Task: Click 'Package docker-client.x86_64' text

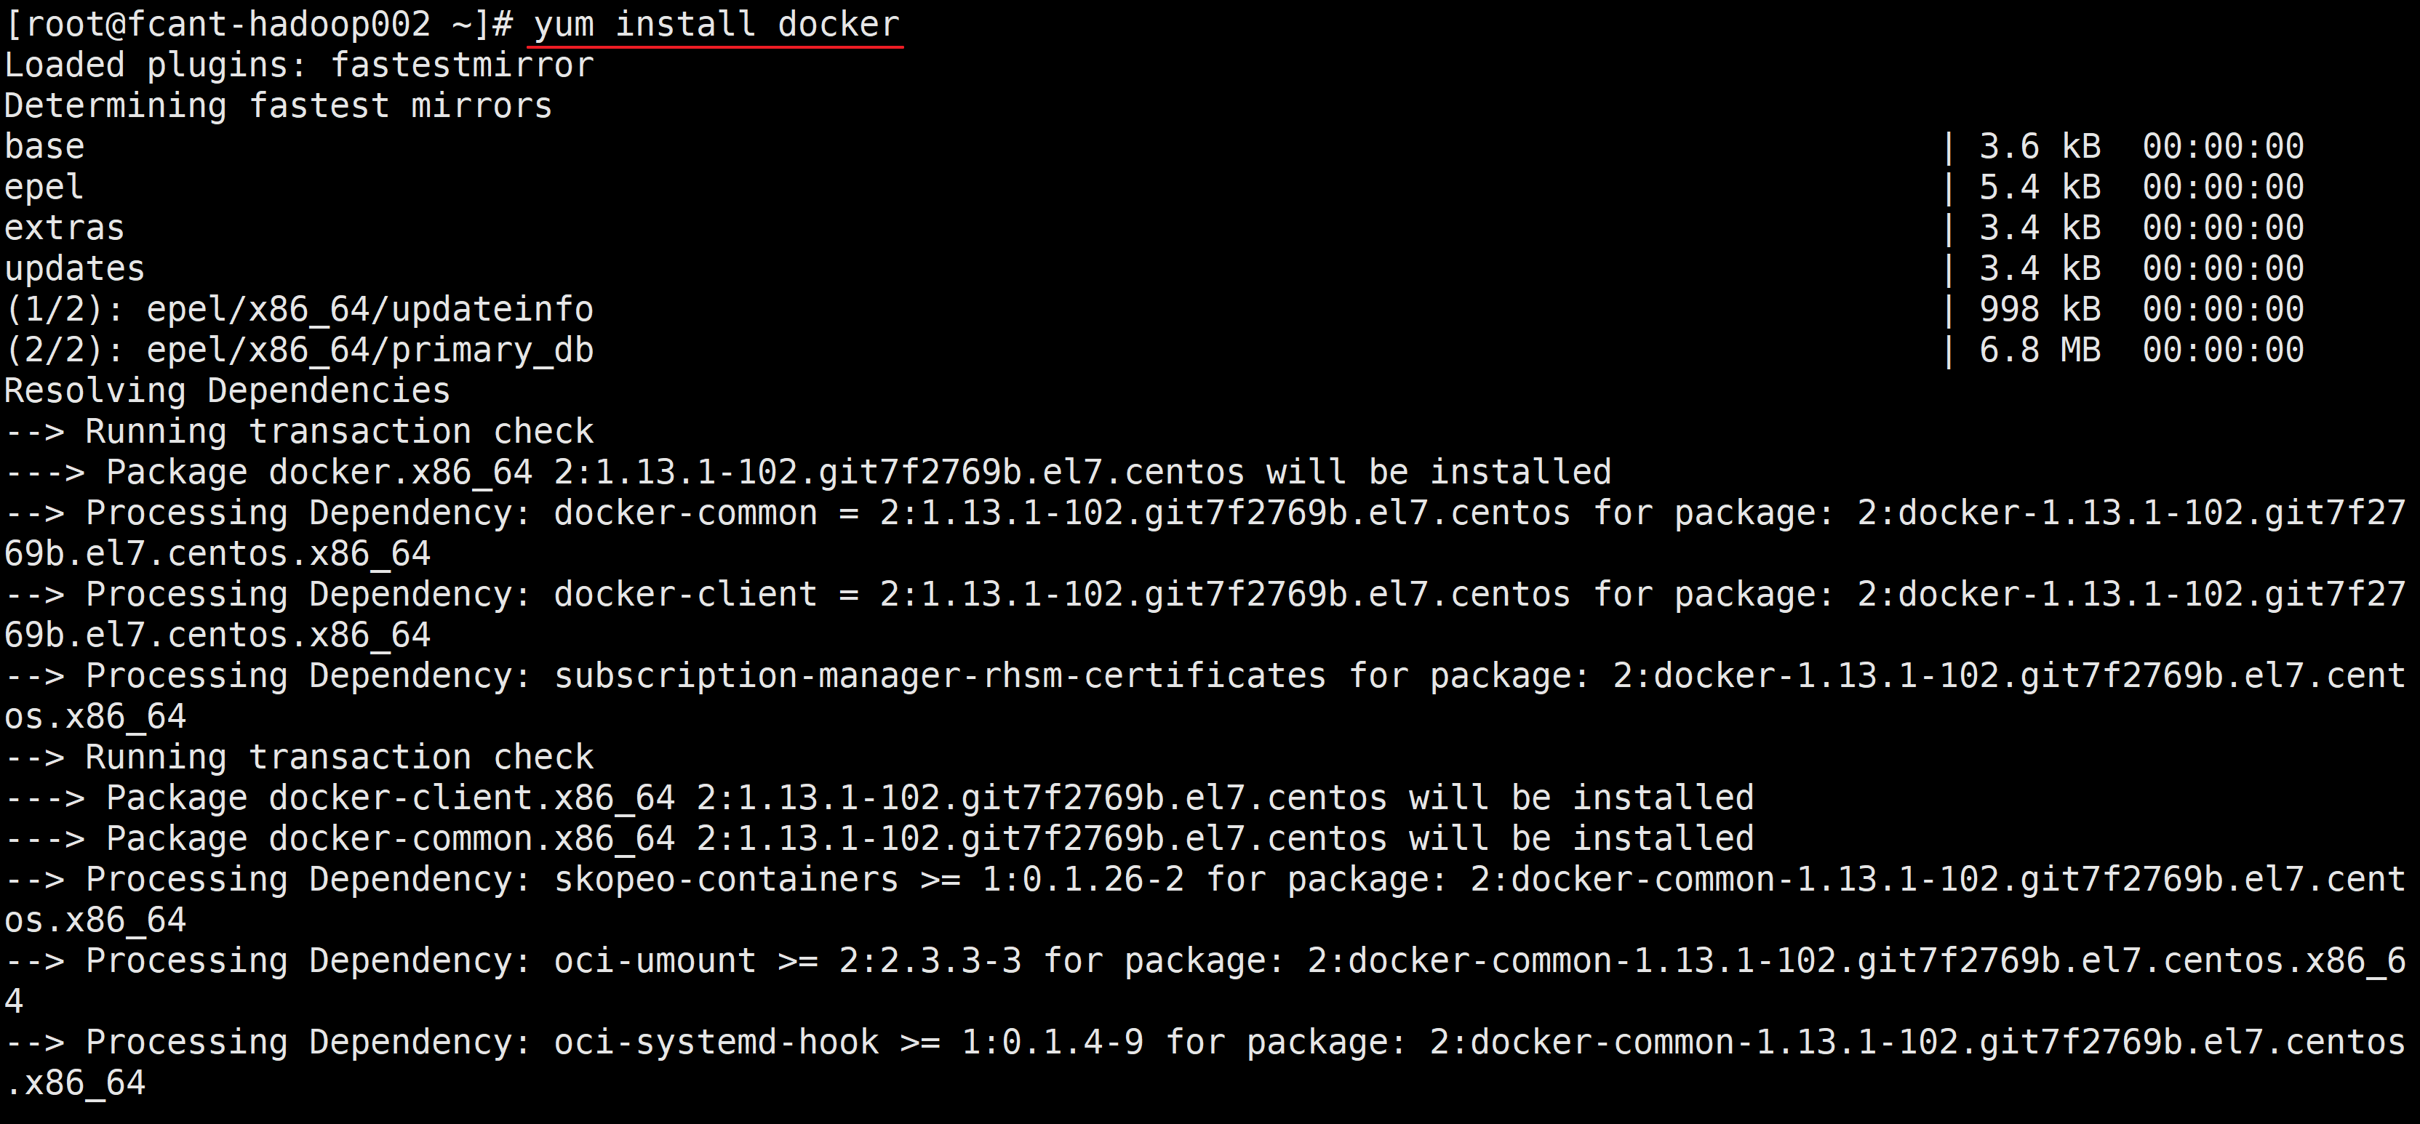Action: coord(390,798)
